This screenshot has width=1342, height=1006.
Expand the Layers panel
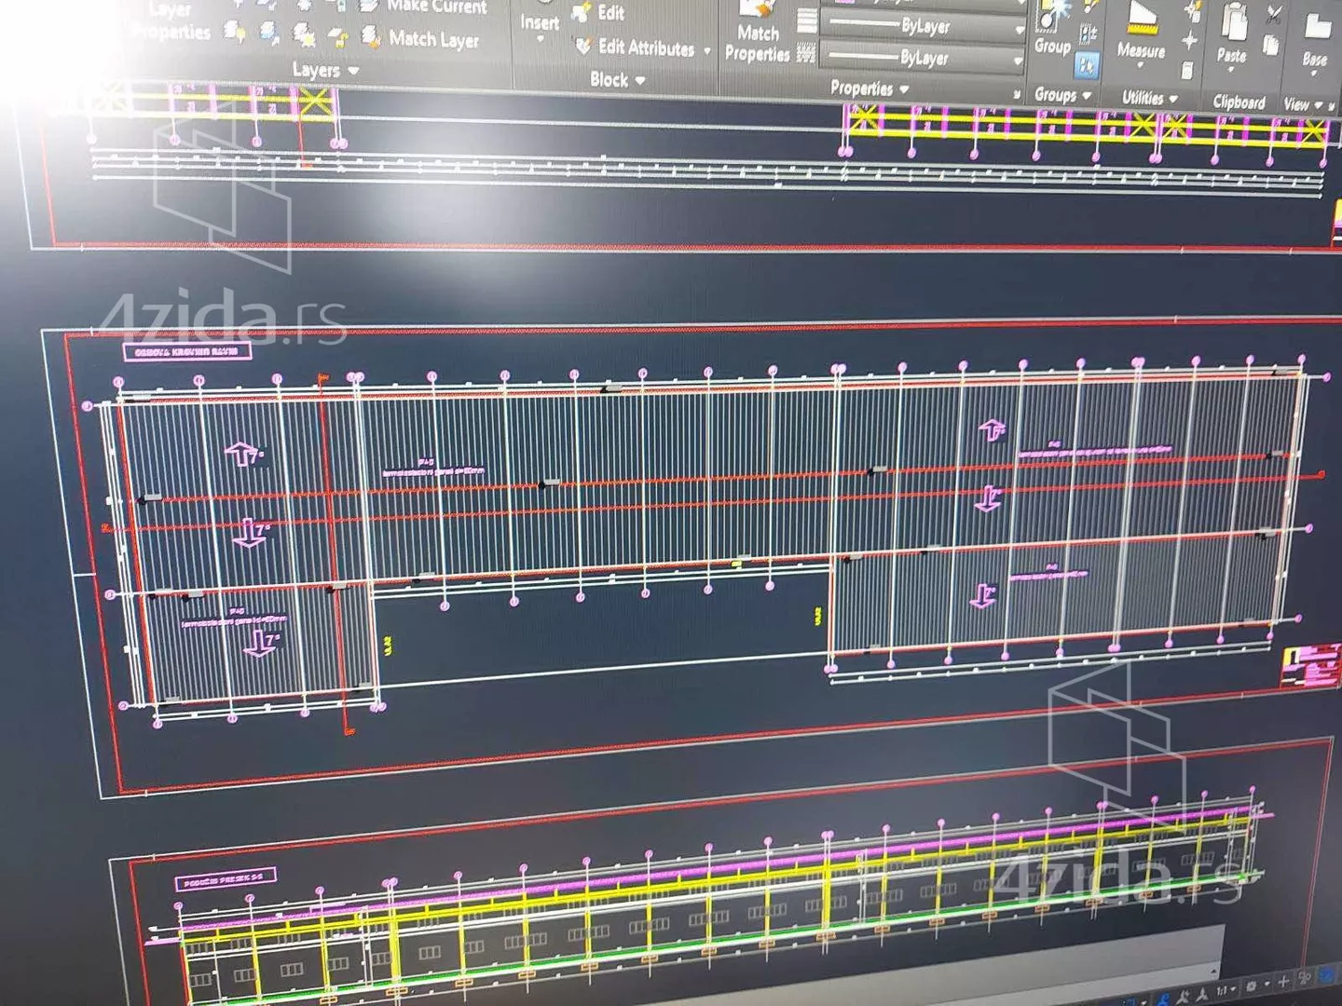324,70
